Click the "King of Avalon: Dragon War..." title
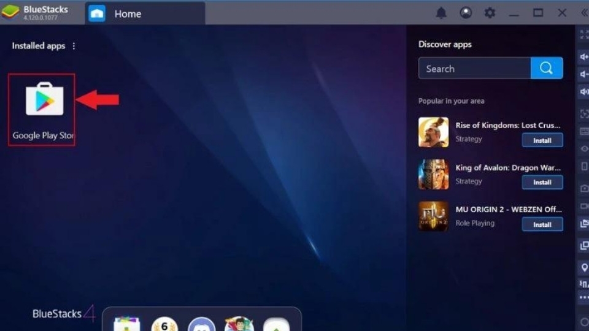 tap(508, 167)
